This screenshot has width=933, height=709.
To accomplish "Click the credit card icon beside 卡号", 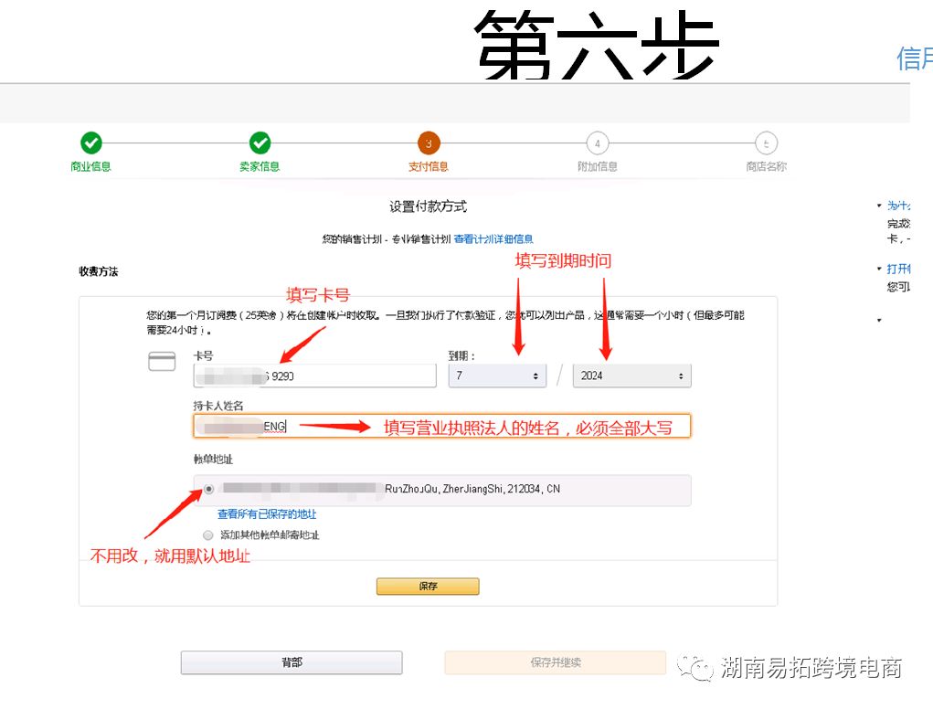I will (x=162, y=361).
